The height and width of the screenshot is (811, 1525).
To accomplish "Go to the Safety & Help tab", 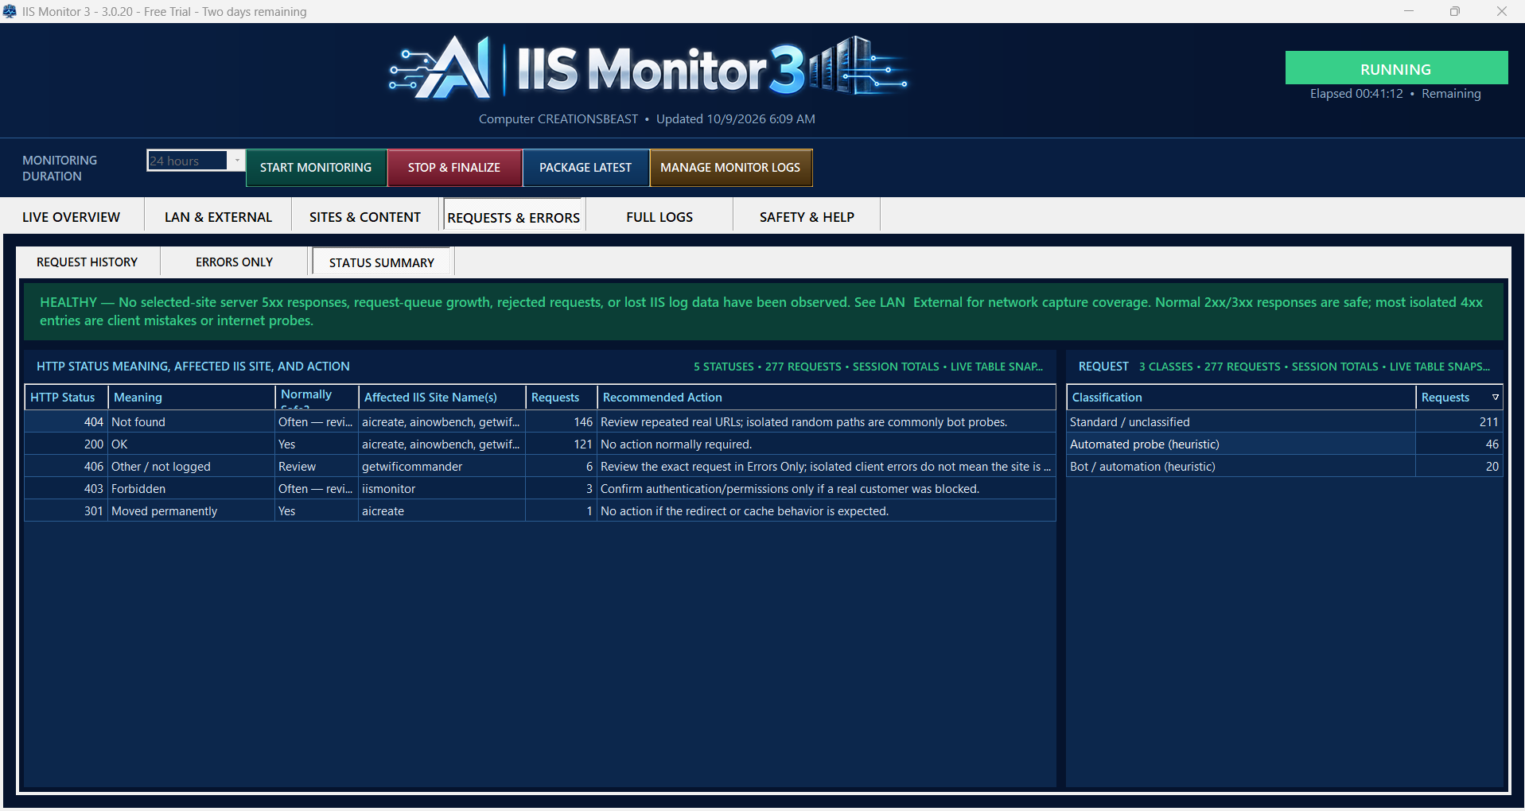I will (807, 217).
